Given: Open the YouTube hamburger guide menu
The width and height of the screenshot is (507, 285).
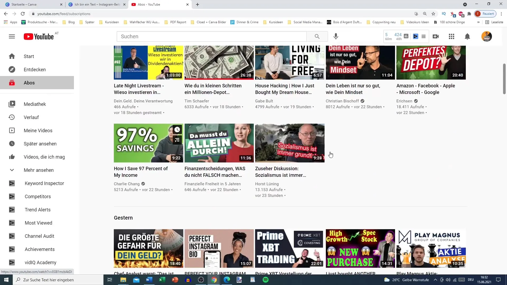Looking at the screenshot, I should pos(12,36).
